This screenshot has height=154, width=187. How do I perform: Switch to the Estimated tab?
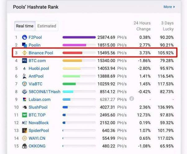point(47,26)
